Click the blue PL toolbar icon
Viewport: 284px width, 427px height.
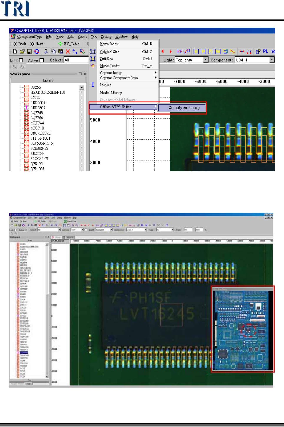[x=265, y=52]
